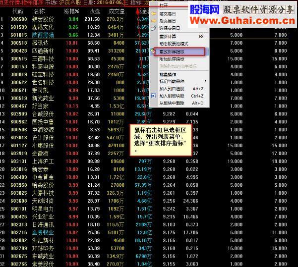Click value 24.366 in 天创时尚 row
298x267 pixels.
pyautogui.click(x=190, y=201)
